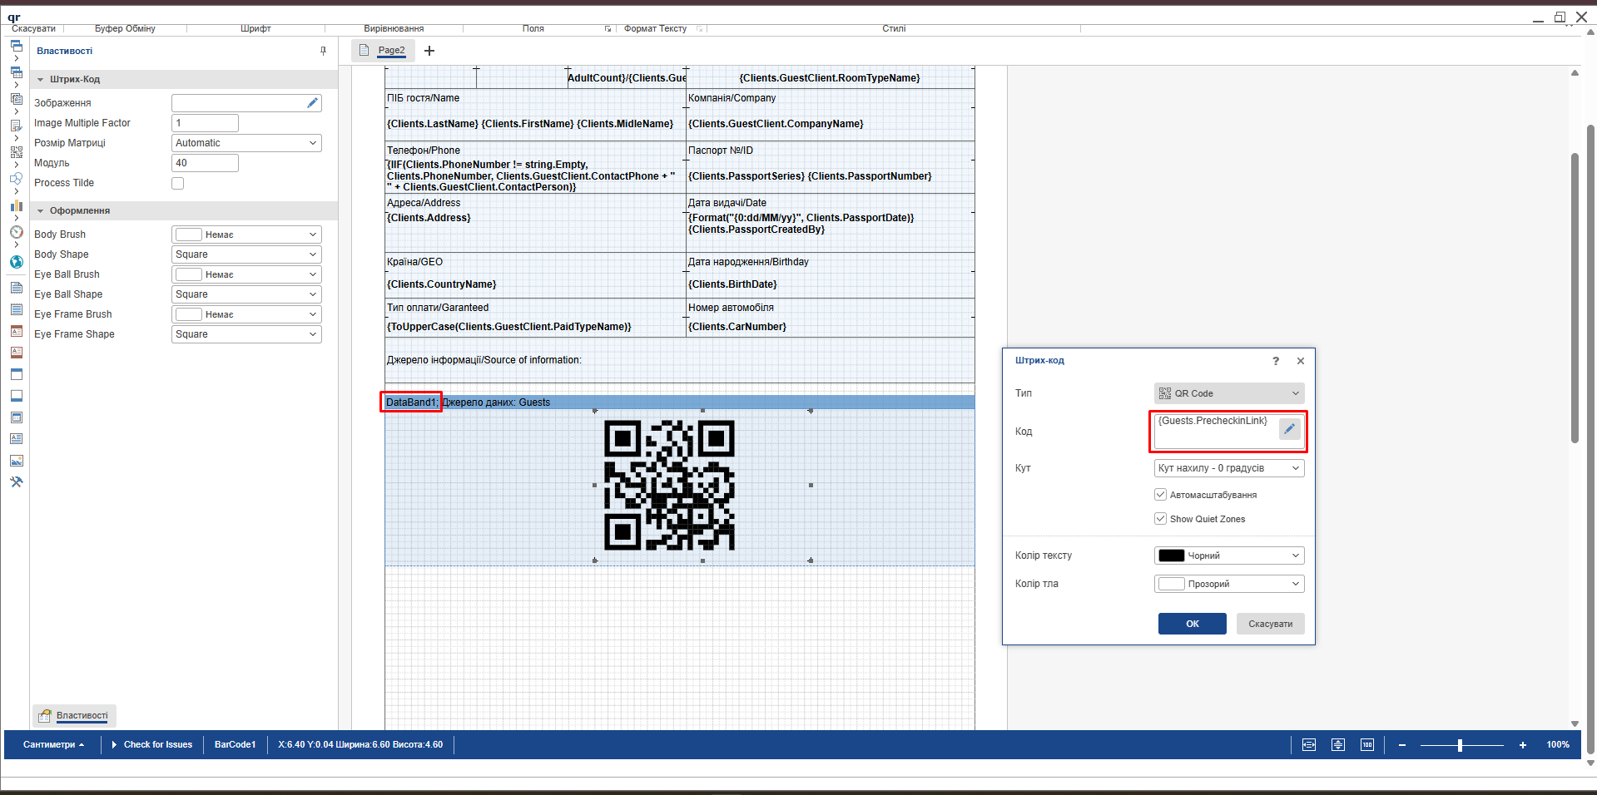This screenshot has height=795, width=1597.
Task: Uncheck the Автомасштабування checkbox
Action: 1160,495
